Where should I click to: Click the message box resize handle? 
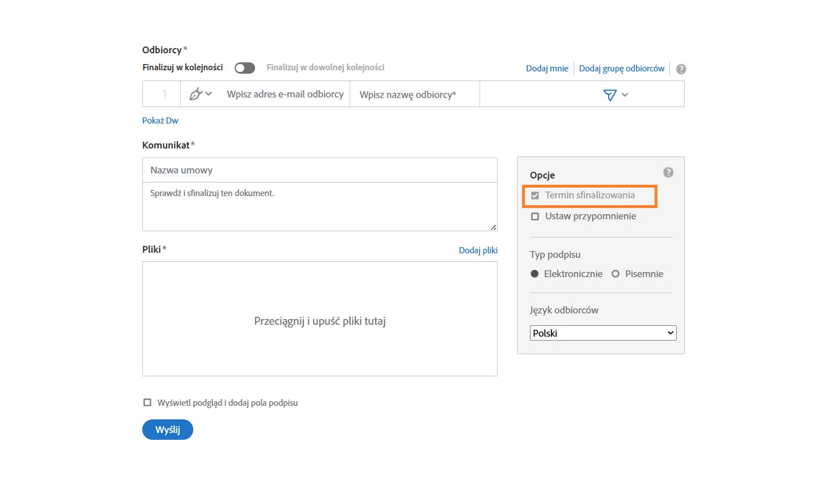point(493,227)
